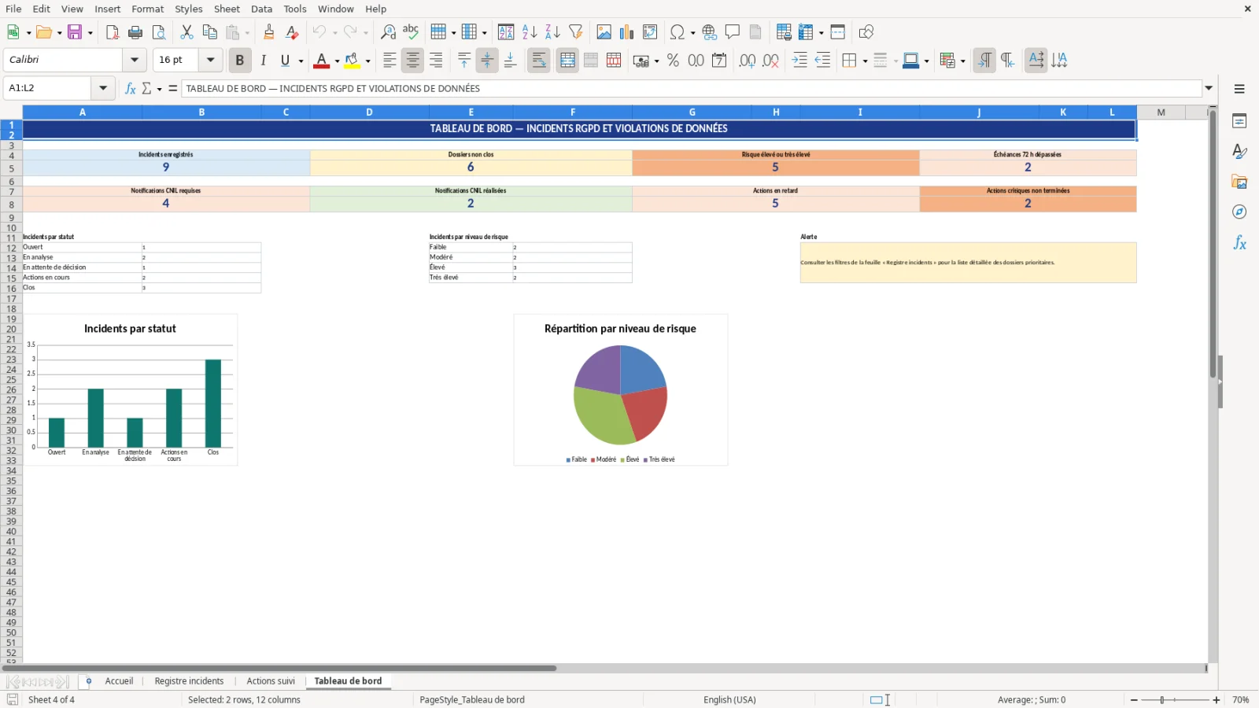Adjust the zoom slider handle
Viewport: 1259px width, 708px height.
point(1162,700)
